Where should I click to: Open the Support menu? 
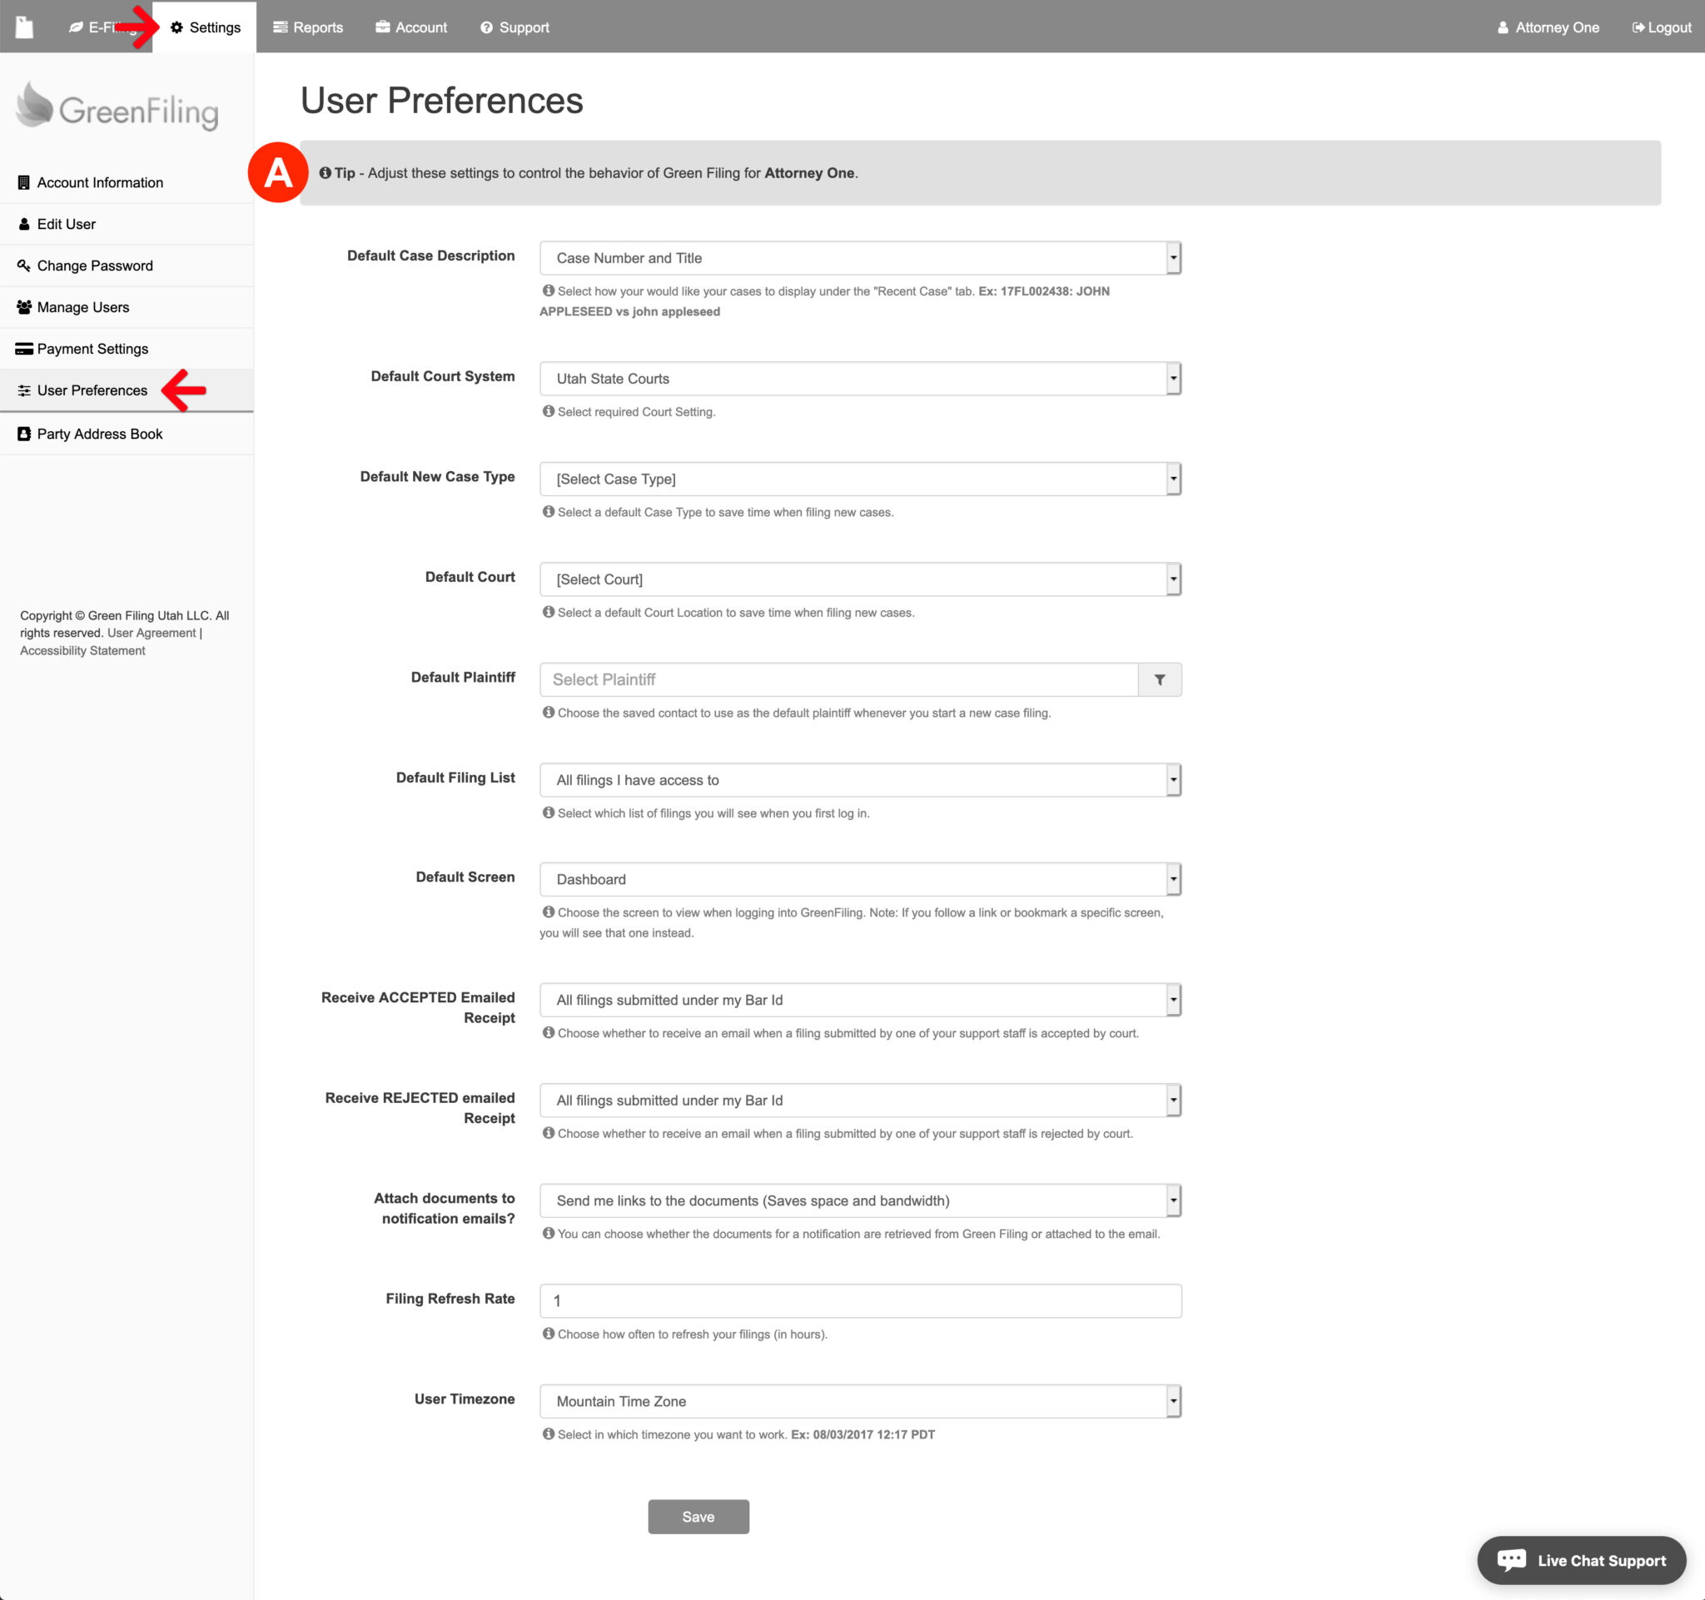[514, 27]
